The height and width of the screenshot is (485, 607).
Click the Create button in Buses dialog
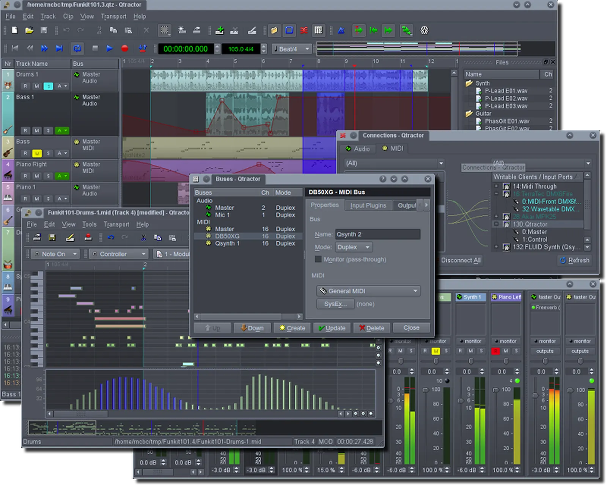click(292, 328)
